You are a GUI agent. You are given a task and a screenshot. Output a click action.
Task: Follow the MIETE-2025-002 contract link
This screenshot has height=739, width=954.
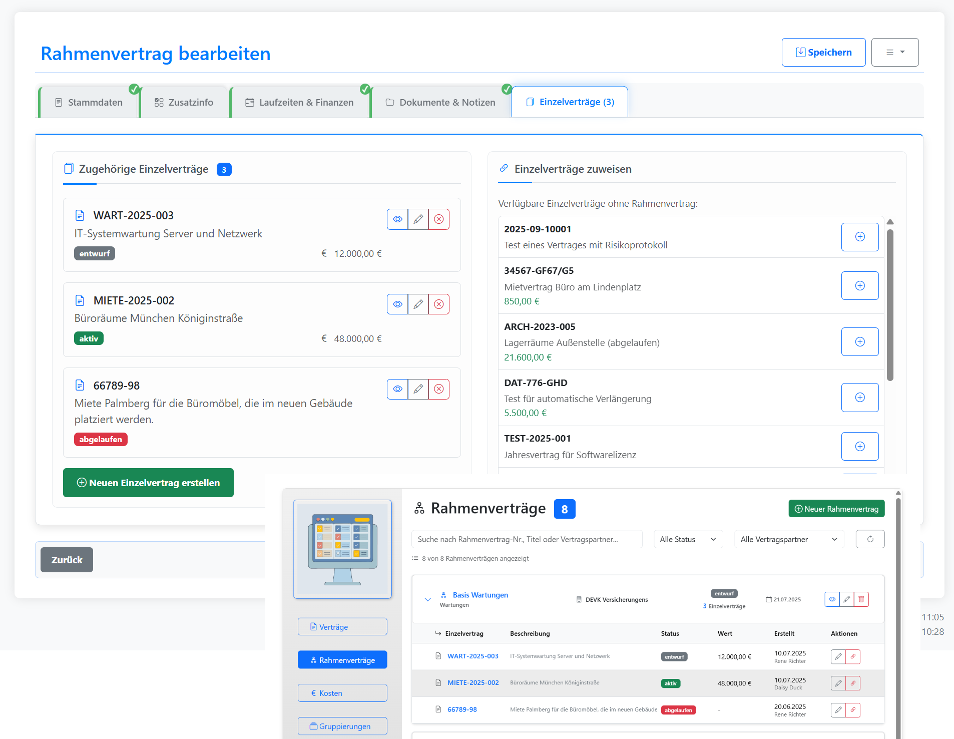472,682
